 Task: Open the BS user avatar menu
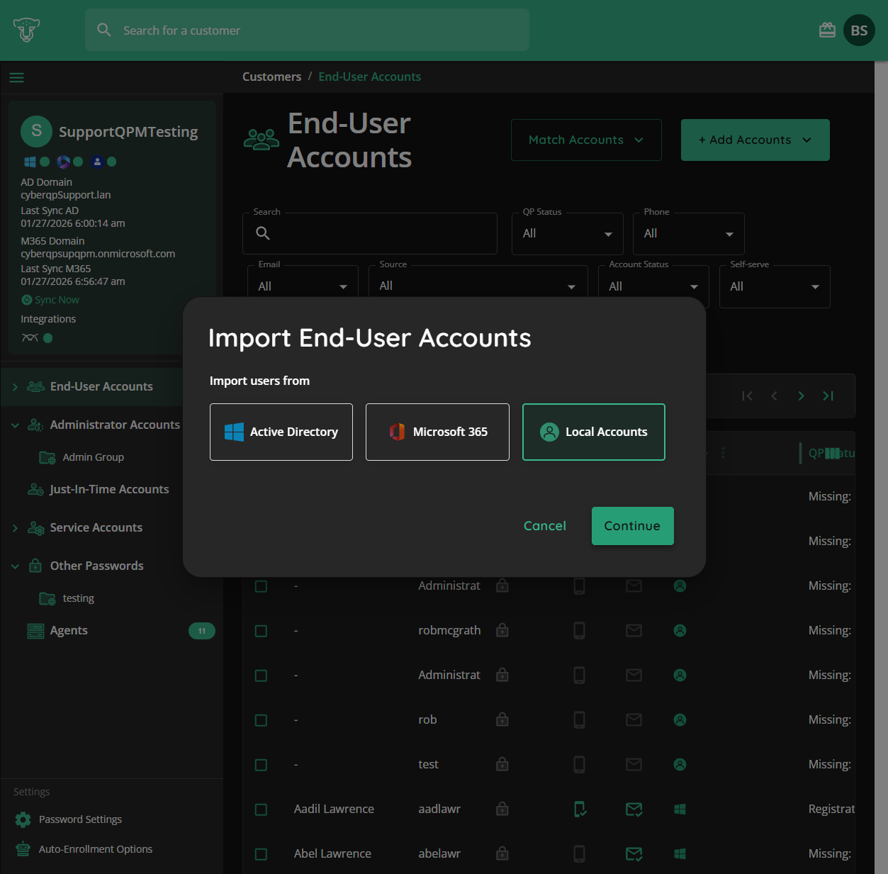click(859, 30)
